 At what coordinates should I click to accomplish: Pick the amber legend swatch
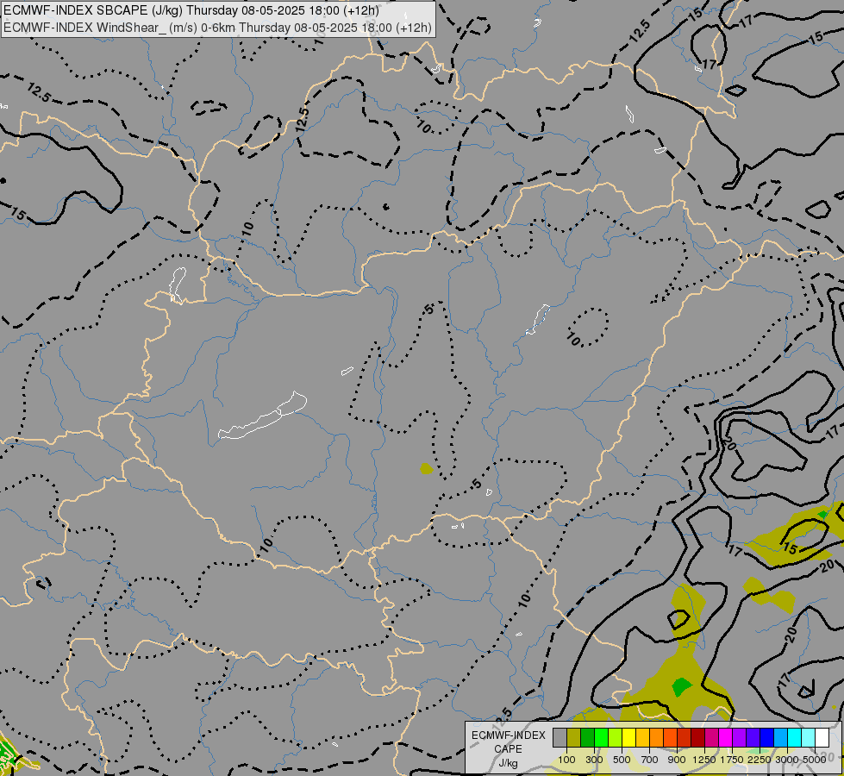[x=642, y=737]
